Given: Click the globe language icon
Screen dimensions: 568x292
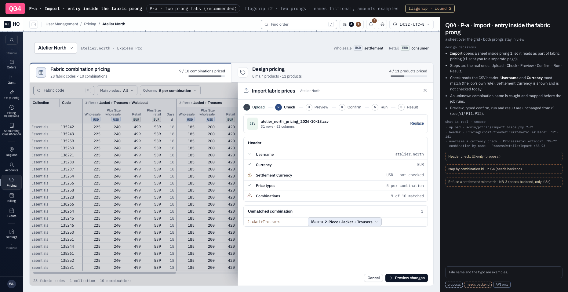Looking at the screenshot, I should (382, 24).
